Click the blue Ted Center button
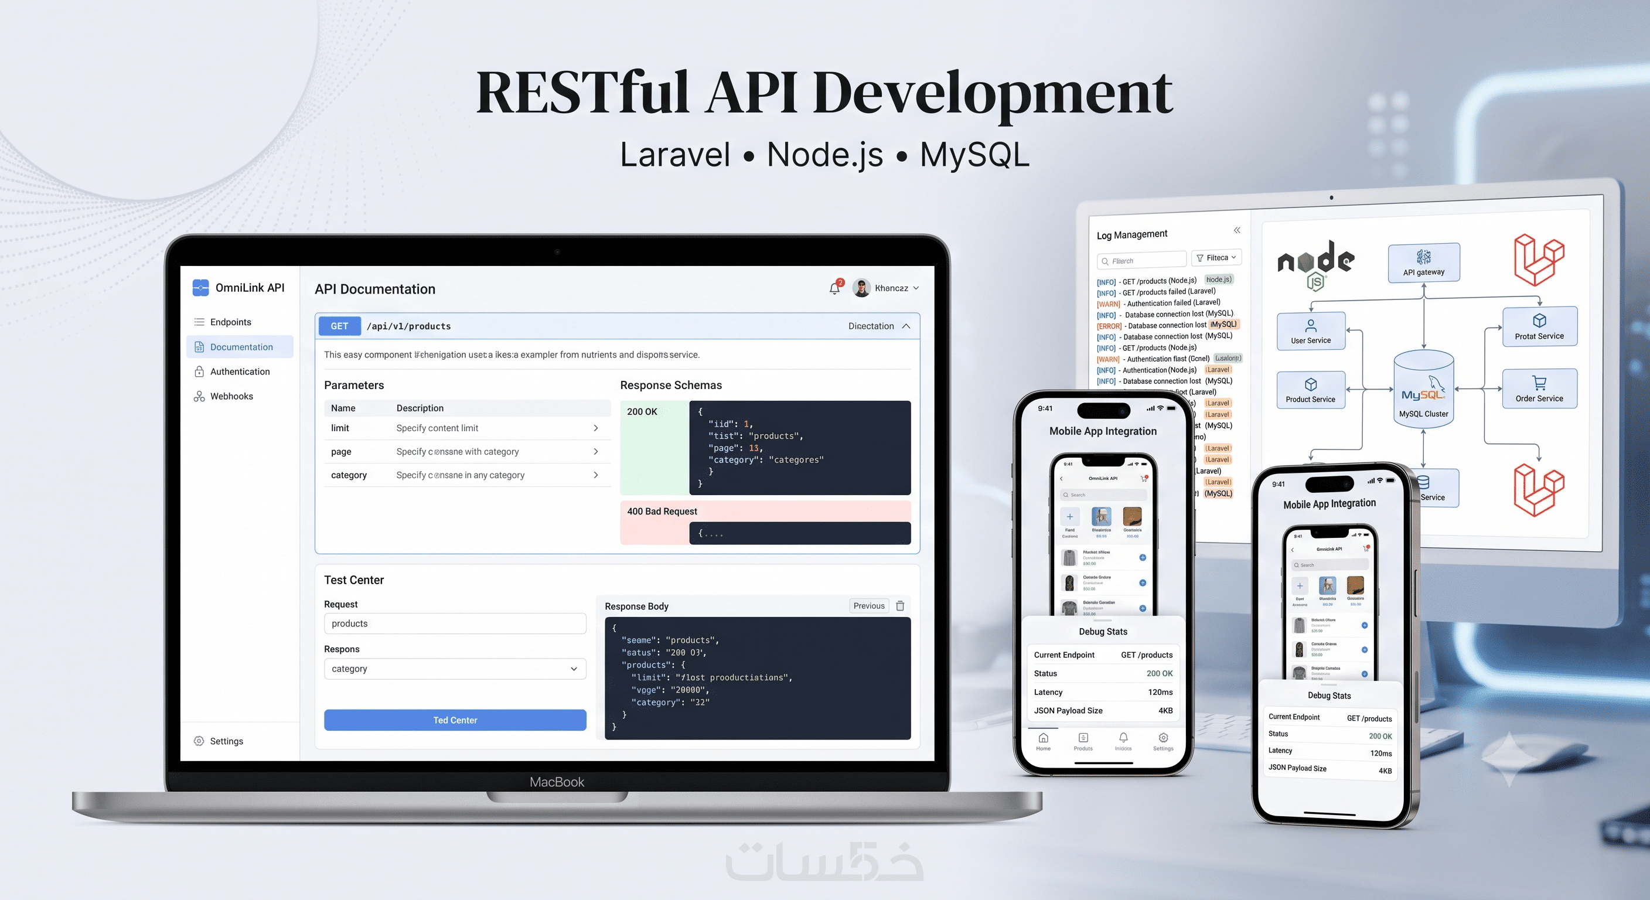This screenshot has height=900, width=1650. point(455,720)
